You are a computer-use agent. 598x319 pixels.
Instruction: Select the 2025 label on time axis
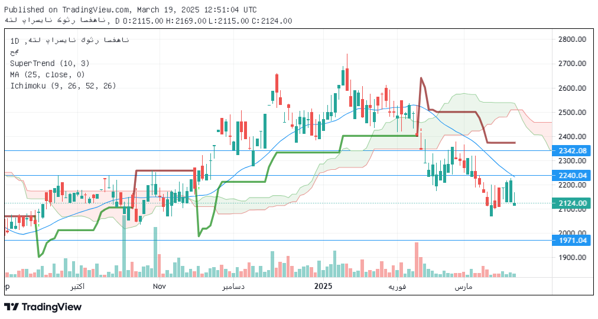click(x=323, y=287)
